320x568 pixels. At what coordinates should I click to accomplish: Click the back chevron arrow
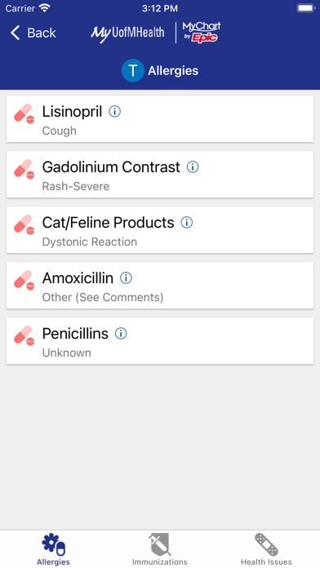[16, 33]
